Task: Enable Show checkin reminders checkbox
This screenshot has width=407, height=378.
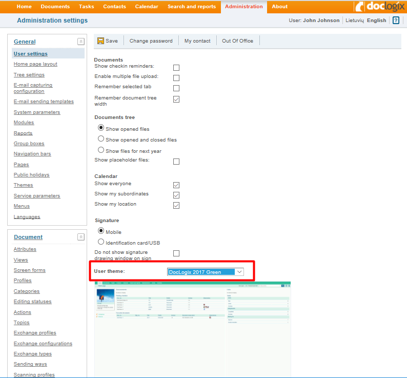Action: (x=176, y=68)
